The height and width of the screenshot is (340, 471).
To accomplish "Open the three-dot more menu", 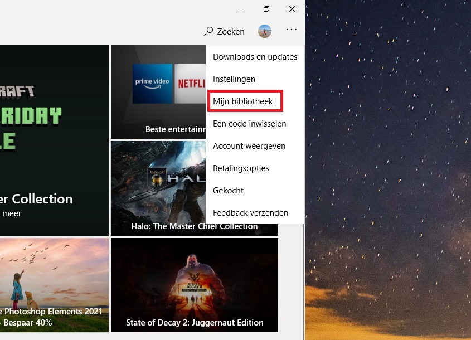I will point(292,30).
